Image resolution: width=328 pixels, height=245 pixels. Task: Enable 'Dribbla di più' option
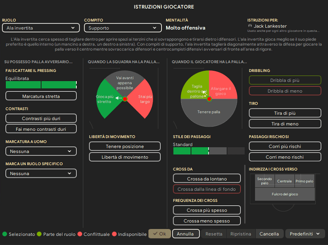[285, 80]
